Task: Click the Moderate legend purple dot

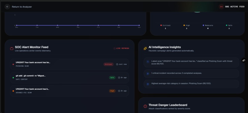Action: pos(203,25)
